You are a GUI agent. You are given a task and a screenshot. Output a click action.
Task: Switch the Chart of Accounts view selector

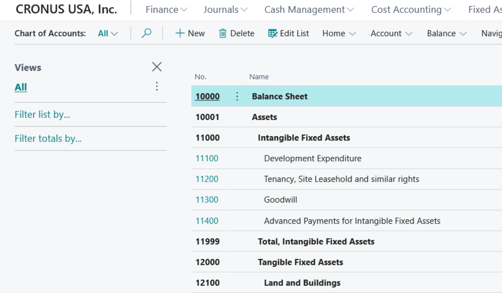[x=108, y=33]
